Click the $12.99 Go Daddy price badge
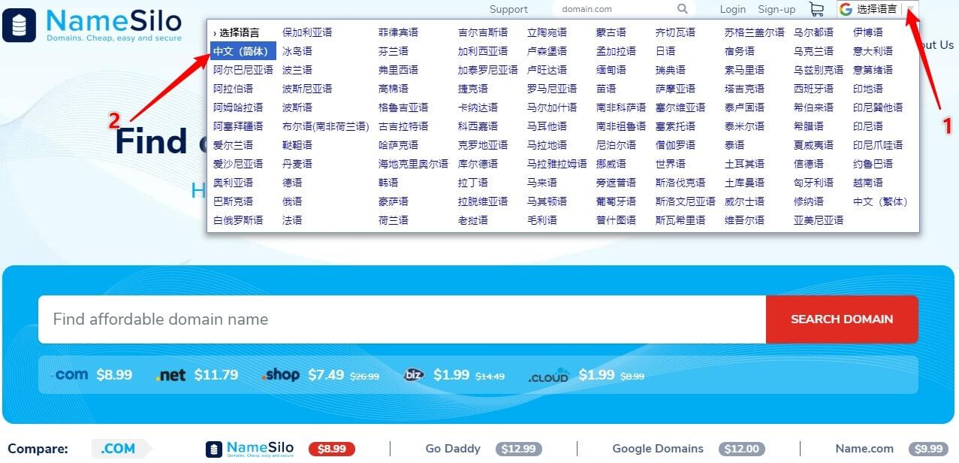The image size is (959, 463). [x=518, y=449]
